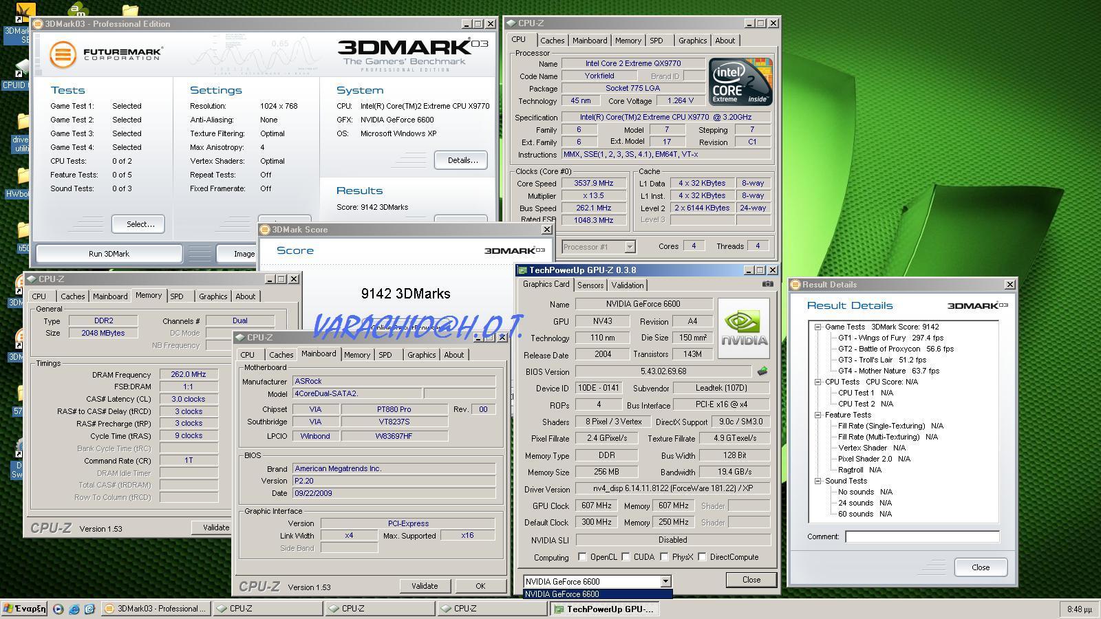Click the GPU-Z screenshot camera icon
1101x619 pixels.
tap(767, 284)
